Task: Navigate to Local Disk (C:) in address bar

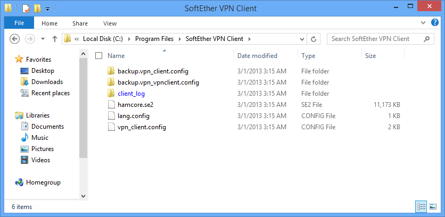Action: [103, 39]
